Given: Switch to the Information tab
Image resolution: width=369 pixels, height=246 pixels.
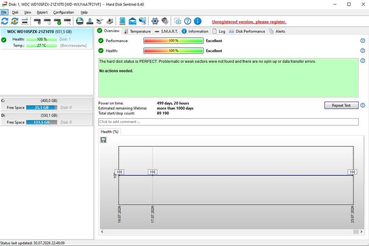Looking at the screenshot, I should tap(195, 31).
